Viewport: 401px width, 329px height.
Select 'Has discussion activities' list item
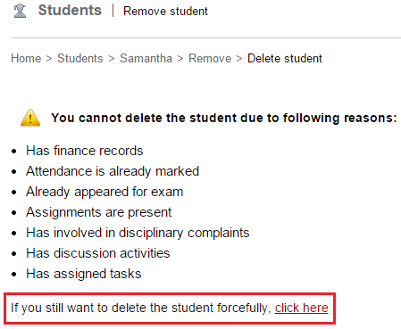tap(98, 253)
